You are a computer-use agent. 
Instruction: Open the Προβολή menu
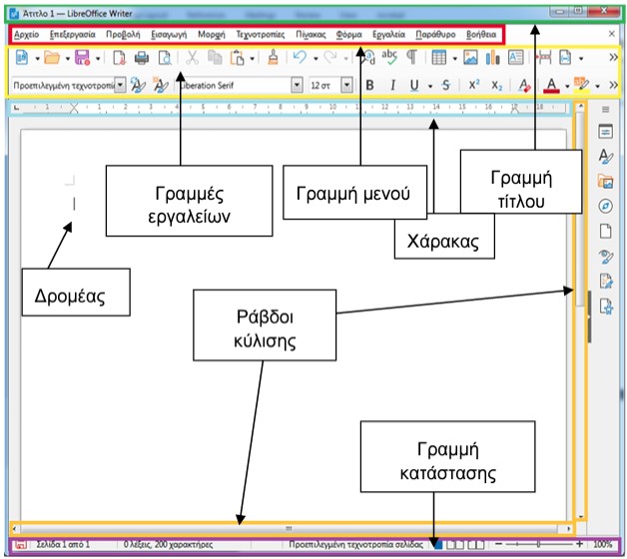(x=123, y=35)
